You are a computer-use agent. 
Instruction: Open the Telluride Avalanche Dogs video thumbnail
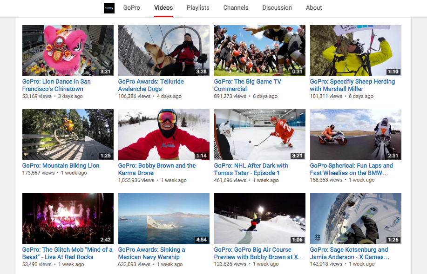pos(163,51)
